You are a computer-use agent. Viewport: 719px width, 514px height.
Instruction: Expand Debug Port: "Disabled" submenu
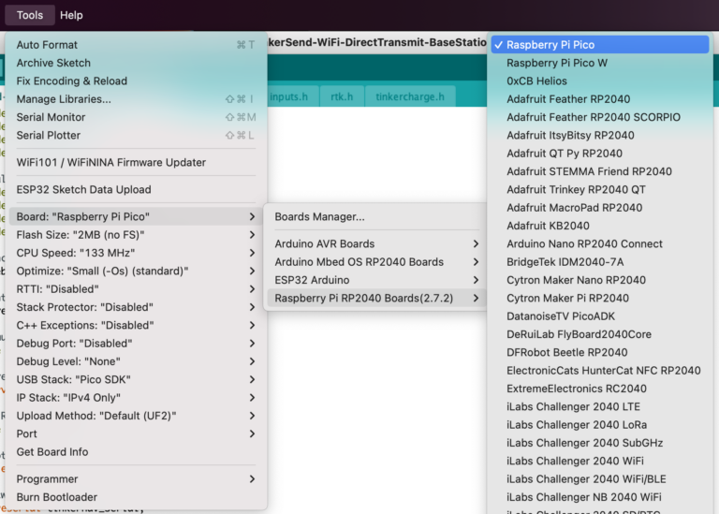136,344
